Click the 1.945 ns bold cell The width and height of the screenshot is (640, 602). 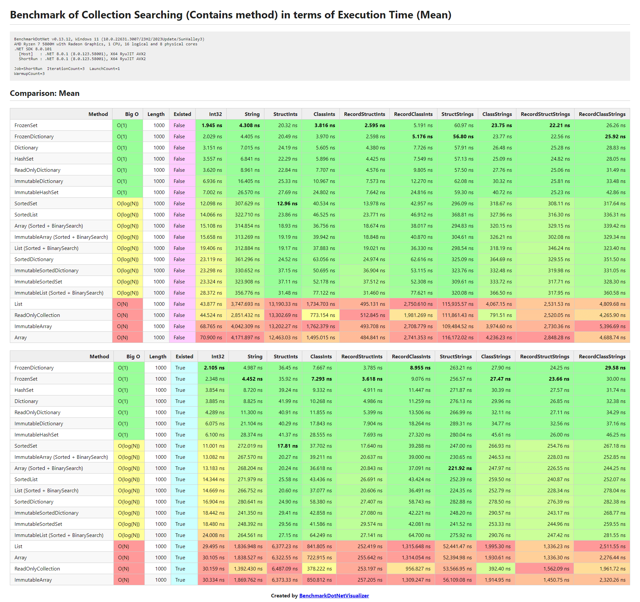(212, 125)
